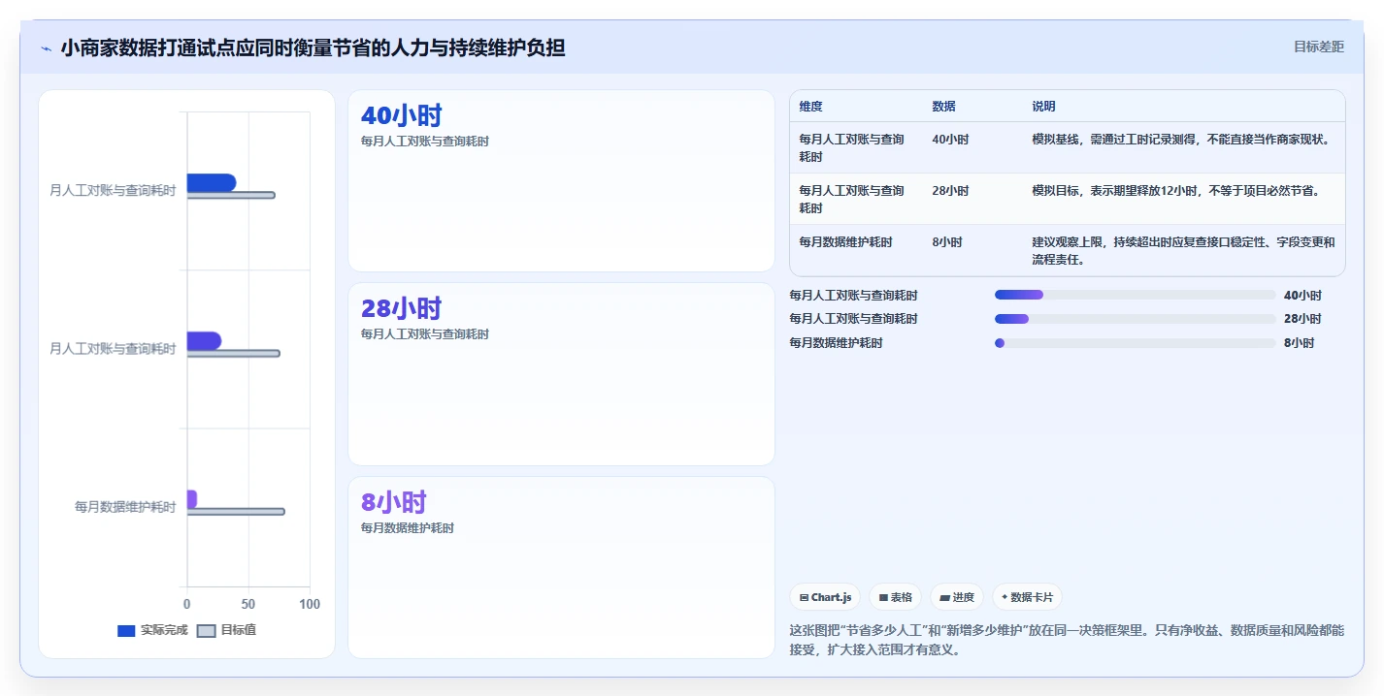Toggle the 实际完成 series in the chart legend
1384x696 pixels.
coord(152,630)
